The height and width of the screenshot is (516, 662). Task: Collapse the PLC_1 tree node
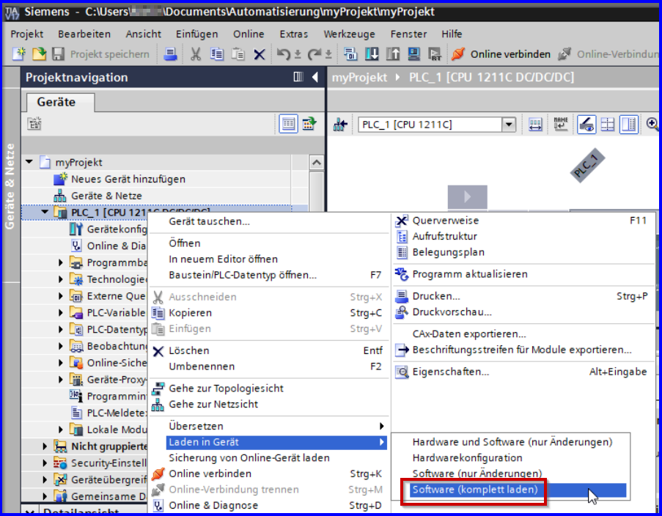coord(45,212)
